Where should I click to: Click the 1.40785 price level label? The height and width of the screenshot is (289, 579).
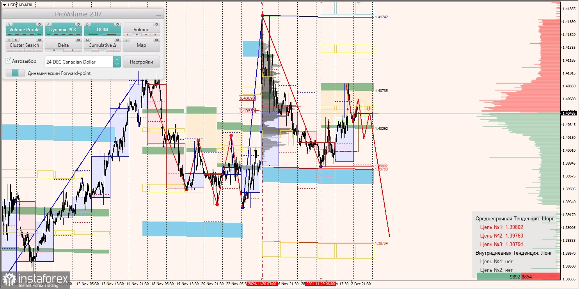point(381,91)
